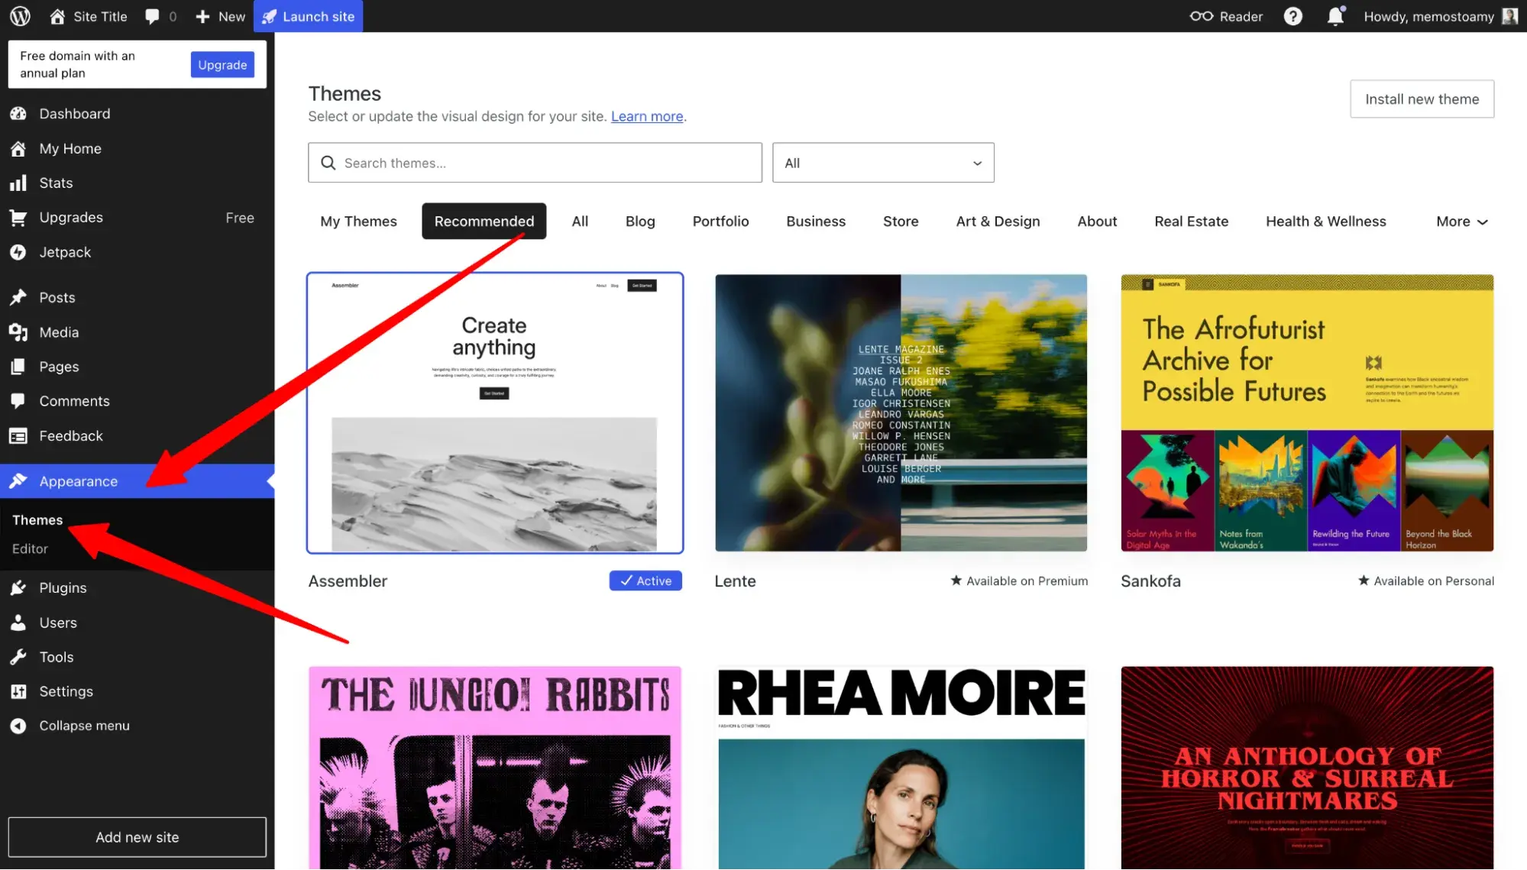The width and height of the screenshot is (1527, 870).
Task: Click the Plugins sidebar icon
Action: tap(18, 587)
